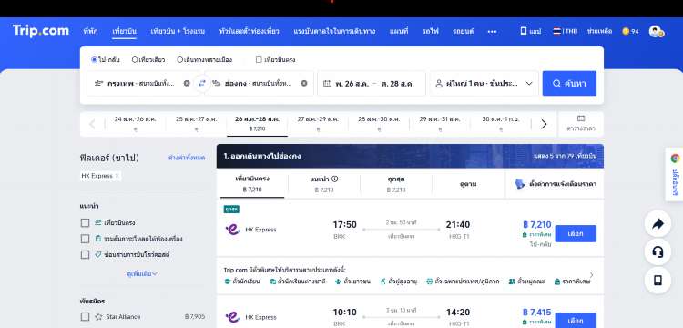Open the price table calendar icon
The height and width of the screenshot is (328, 683).
[580, 118]
